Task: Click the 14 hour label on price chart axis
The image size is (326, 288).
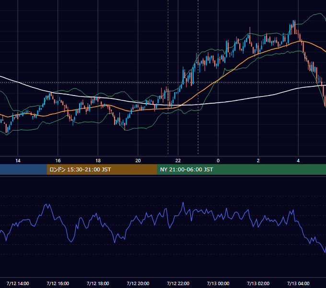Action: [18, 161]
